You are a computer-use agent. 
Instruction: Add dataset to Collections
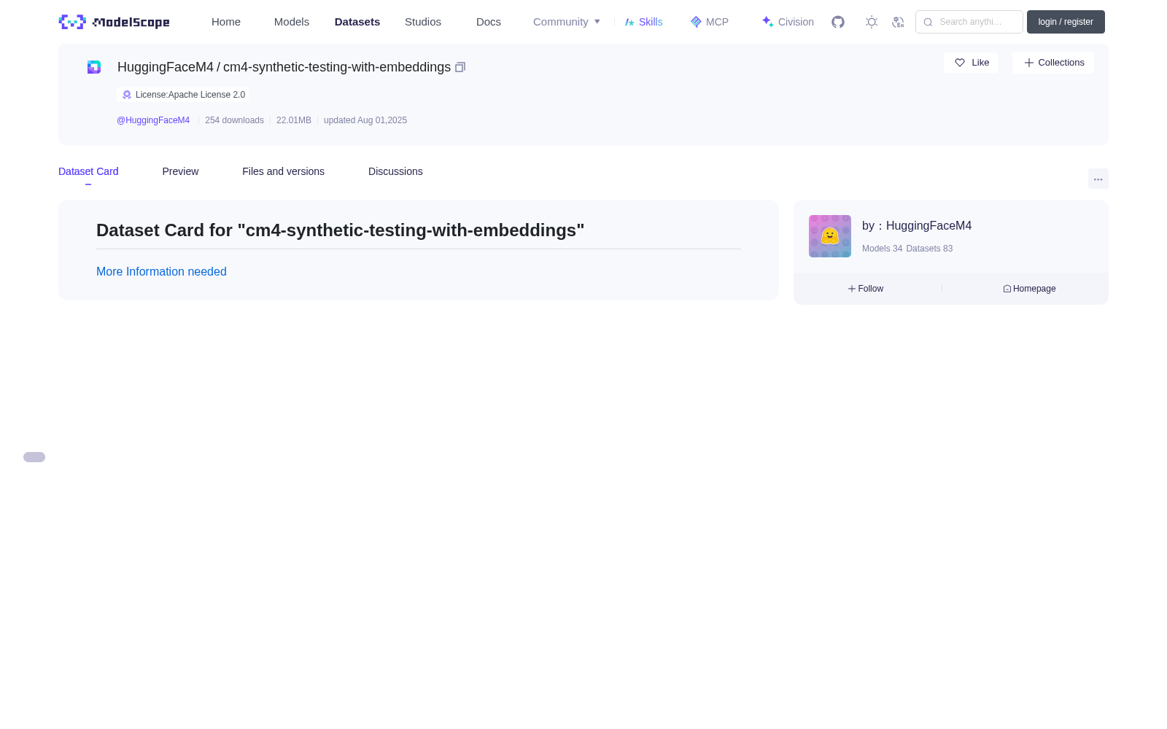pyautogui.click(x=1053, y=63)
